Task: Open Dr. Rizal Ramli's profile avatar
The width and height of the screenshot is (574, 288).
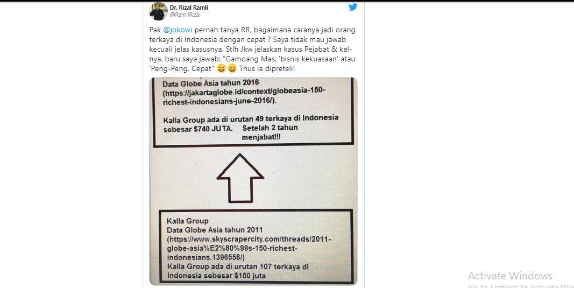Action: pyautogui.click(x=158, y=11)
